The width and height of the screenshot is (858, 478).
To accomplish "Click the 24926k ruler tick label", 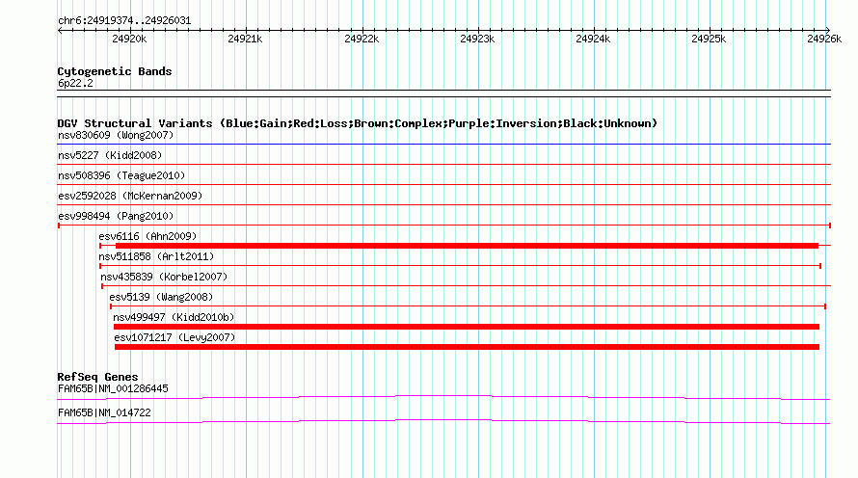I will 824,39.
